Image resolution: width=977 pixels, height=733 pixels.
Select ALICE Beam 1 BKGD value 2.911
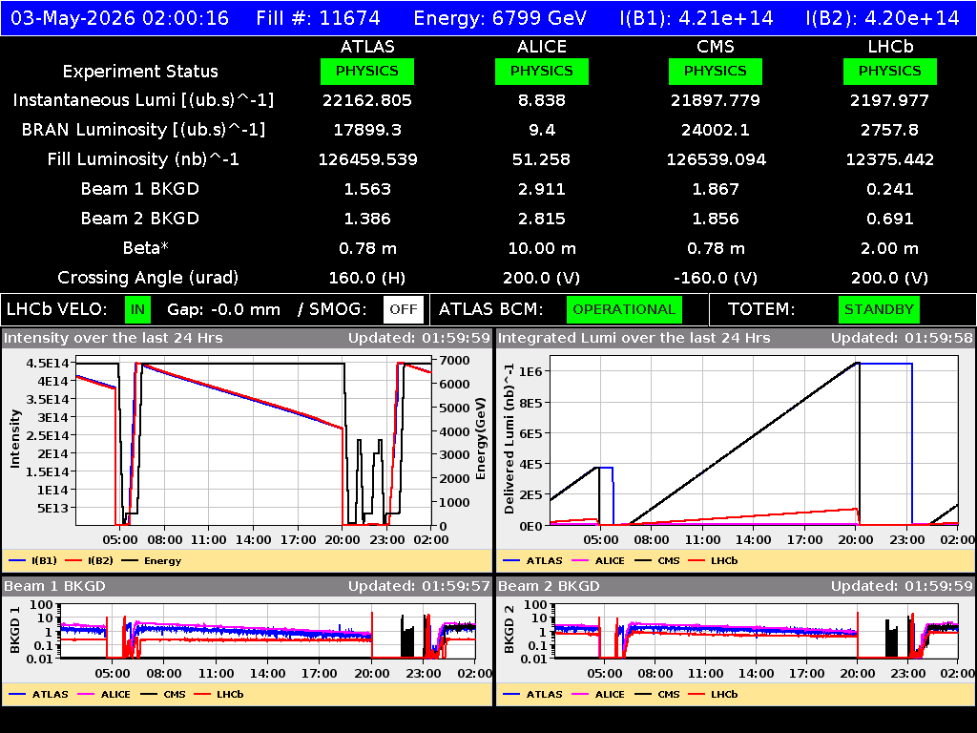(x=542, y=189)
